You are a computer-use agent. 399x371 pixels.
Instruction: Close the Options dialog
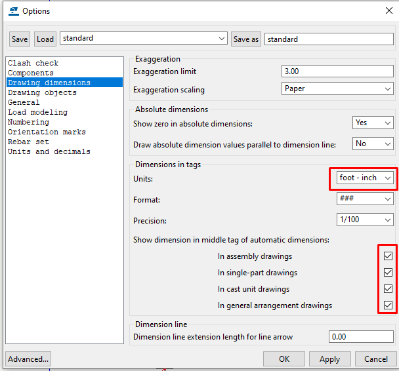pos(388,10)
